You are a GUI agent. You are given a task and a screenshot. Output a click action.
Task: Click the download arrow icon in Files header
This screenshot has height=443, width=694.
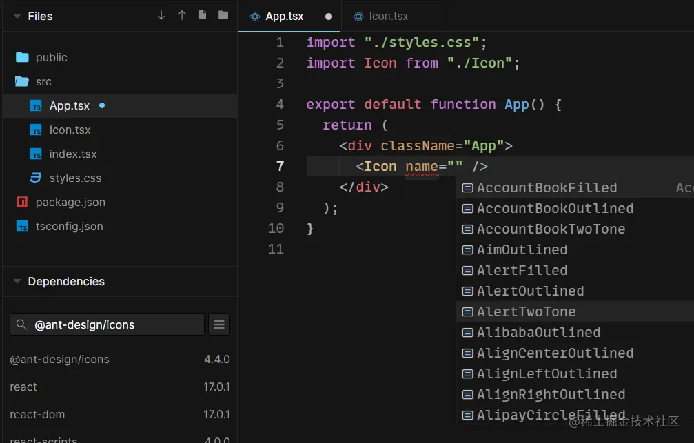161,15
